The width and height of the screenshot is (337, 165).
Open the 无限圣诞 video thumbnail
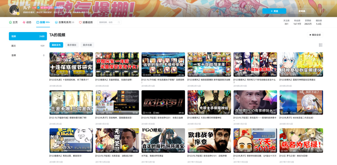coord(117,140)
